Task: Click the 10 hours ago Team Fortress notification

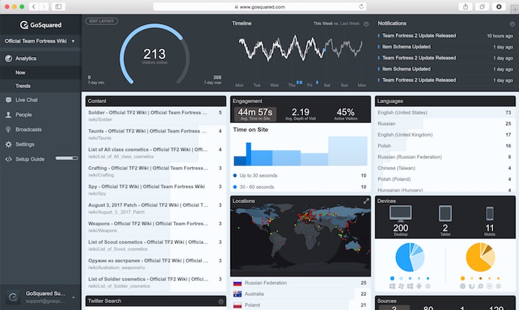Action: click(x=445, y=36)
